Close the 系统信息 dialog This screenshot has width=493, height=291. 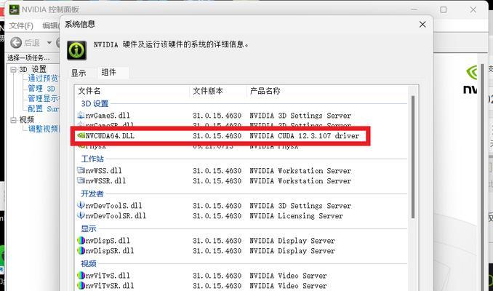tap(422, 25)
